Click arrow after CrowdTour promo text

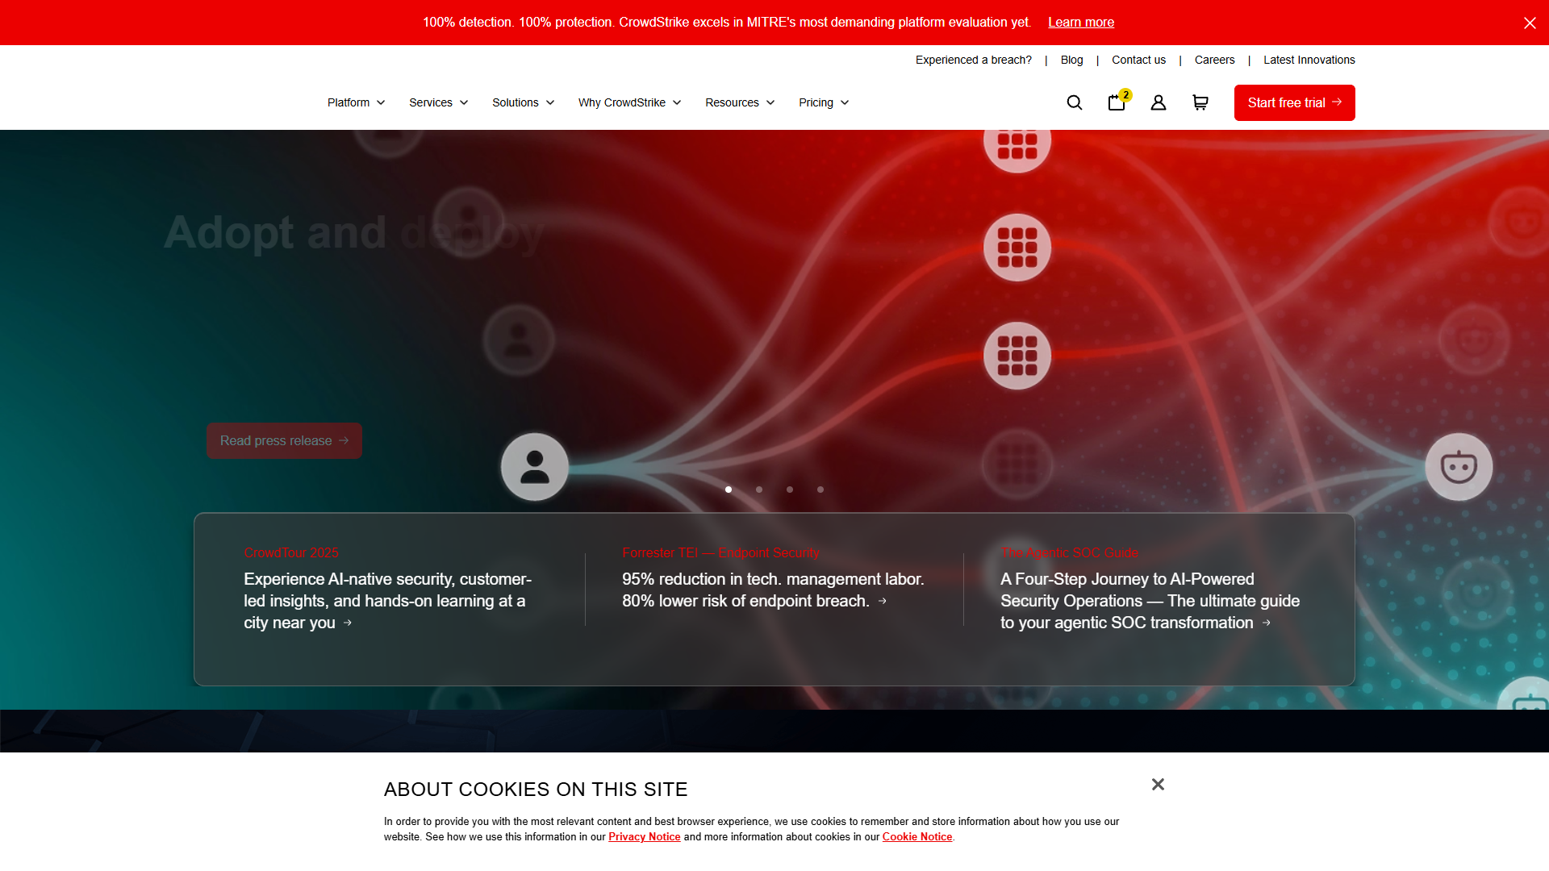(348, 623)
